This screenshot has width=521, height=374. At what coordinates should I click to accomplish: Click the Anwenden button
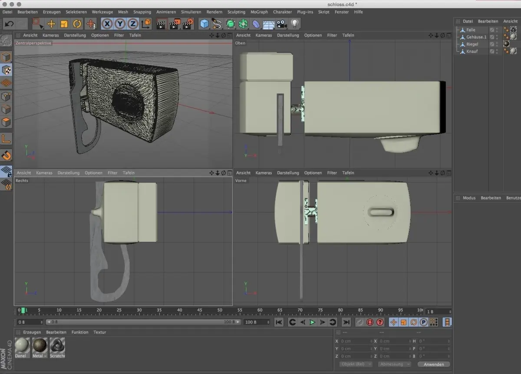tap(433, 364)
